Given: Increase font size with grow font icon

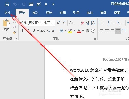Looking at the screenshot, I should coord(58,23).
